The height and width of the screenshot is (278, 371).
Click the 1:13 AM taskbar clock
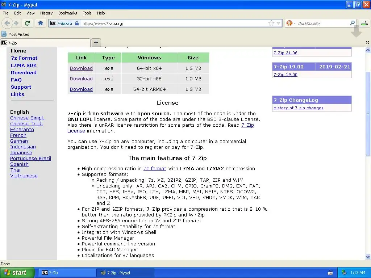(358, 273)
